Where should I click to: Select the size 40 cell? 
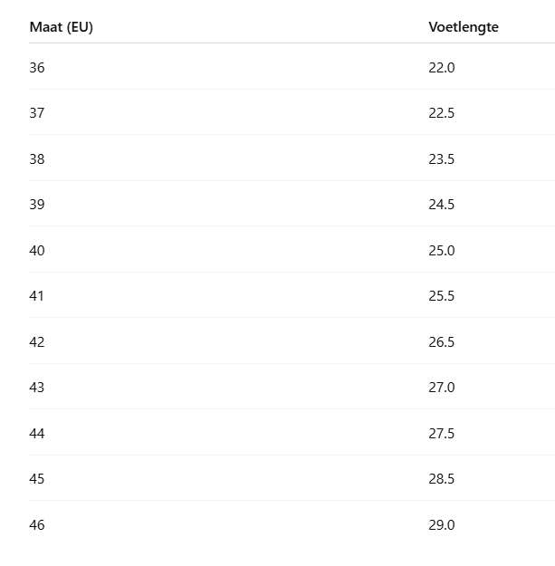pyautogui.click(x=37, y=251)
